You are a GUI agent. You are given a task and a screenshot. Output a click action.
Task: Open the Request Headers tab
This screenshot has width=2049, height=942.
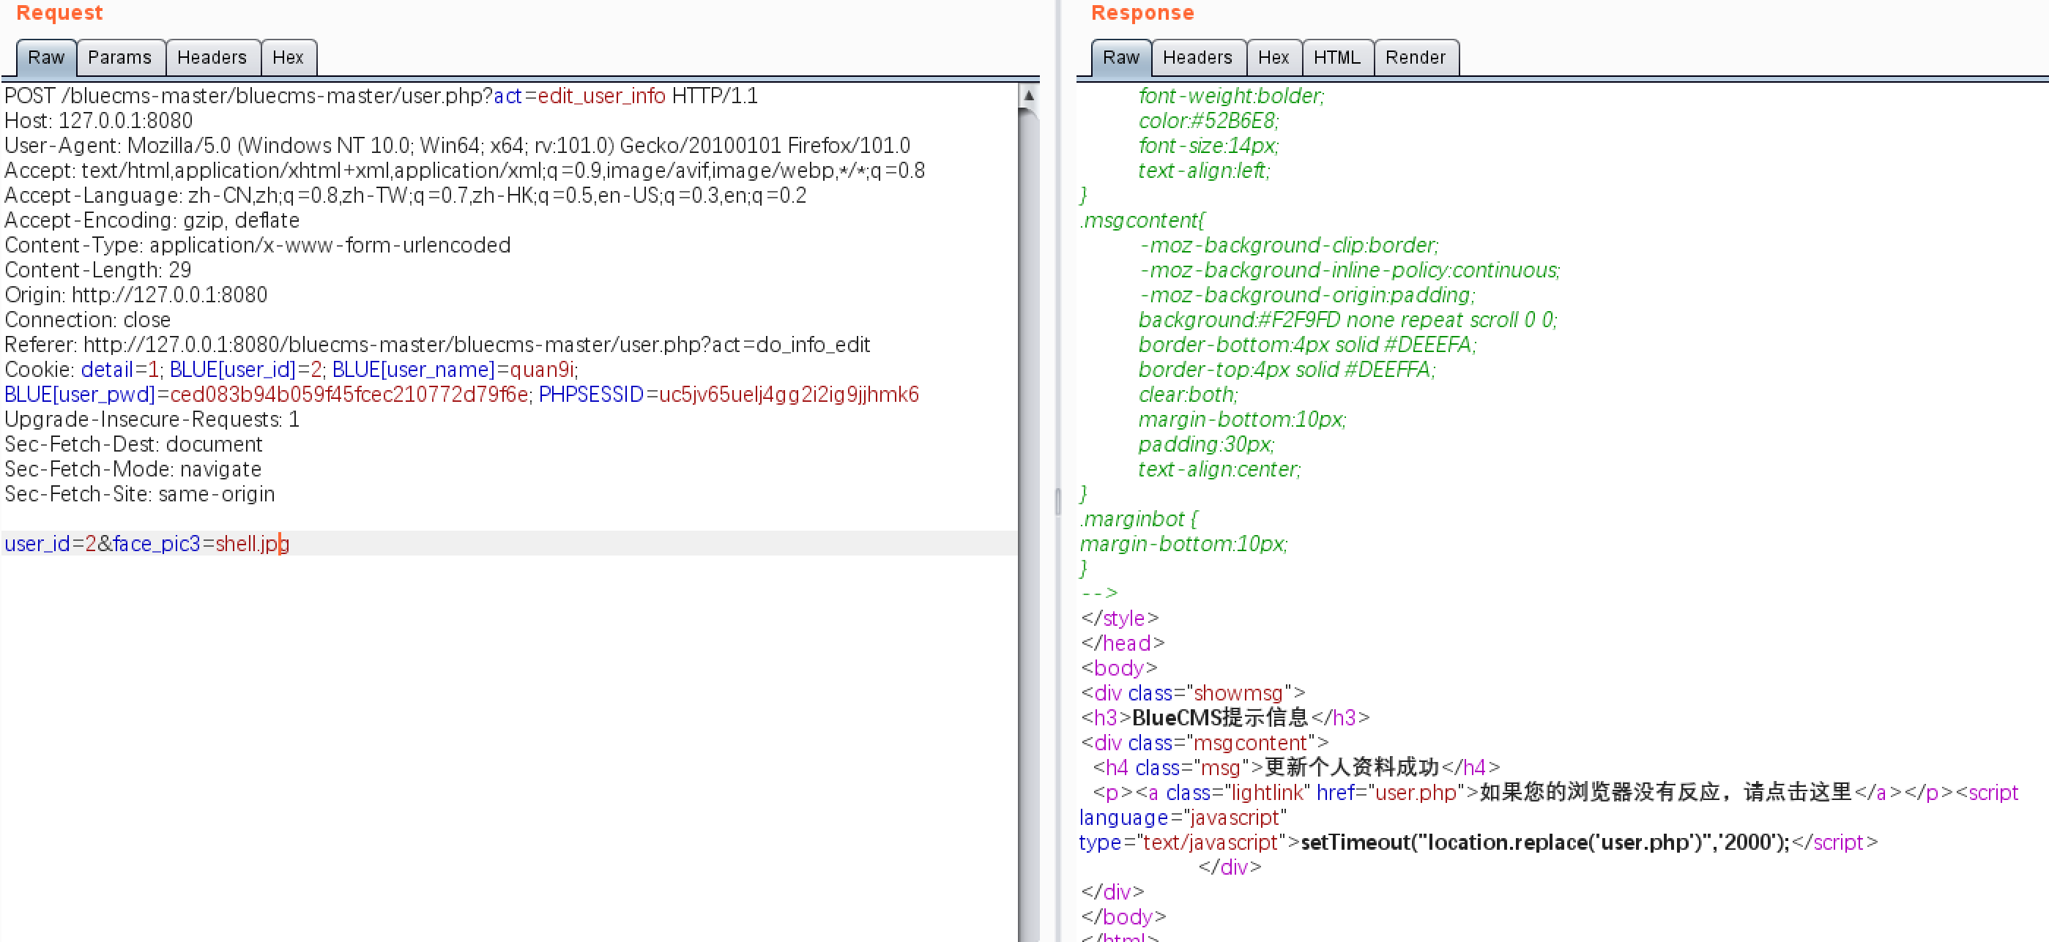(212, 57)
